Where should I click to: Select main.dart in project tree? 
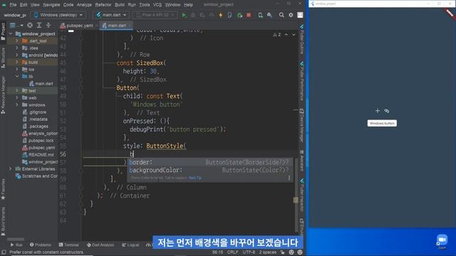pos(41,84)
